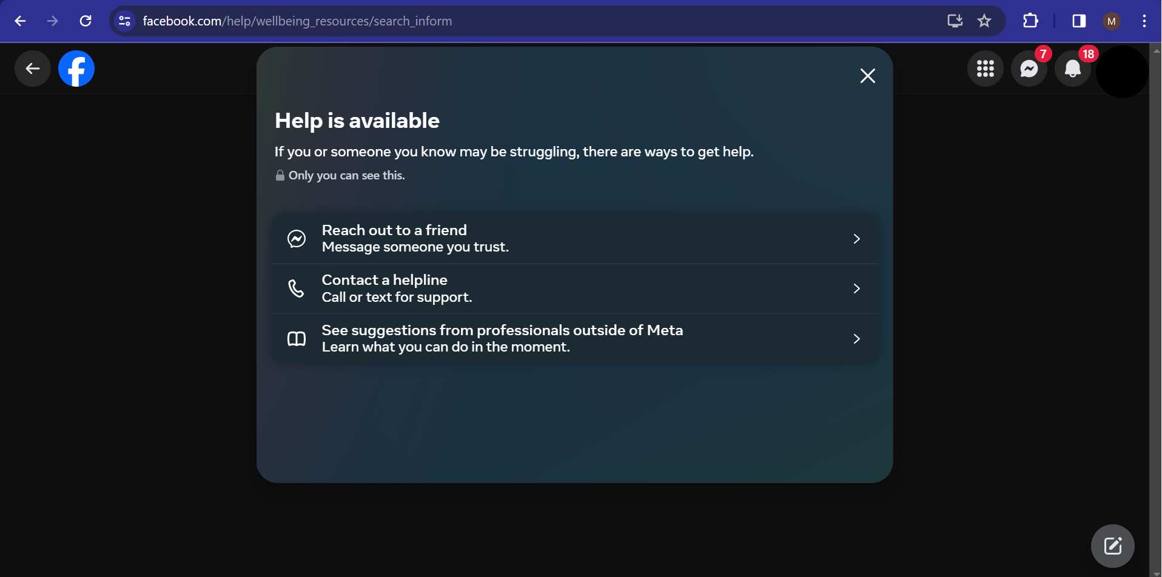The height and width of the screenshot is (577, 1162).
Task: Click the book icon beside See suggestions
Action: [x=297, y=339]
